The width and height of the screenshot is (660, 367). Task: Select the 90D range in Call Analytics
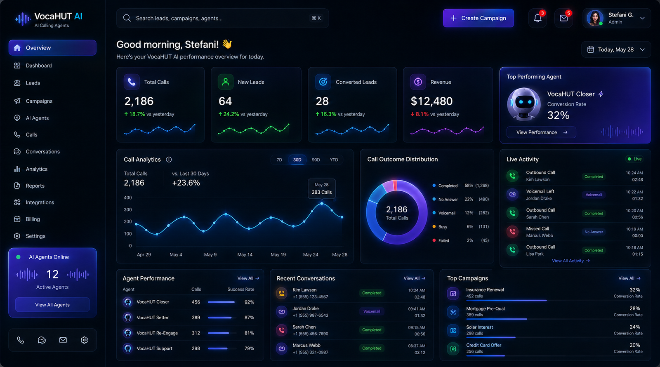(x=316, y=160)
